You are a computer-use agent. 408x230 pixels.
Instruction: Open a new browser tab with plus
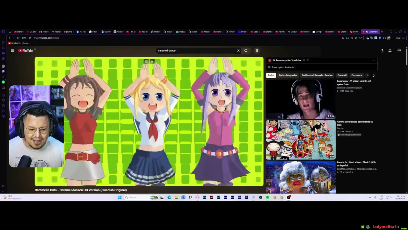382,32
